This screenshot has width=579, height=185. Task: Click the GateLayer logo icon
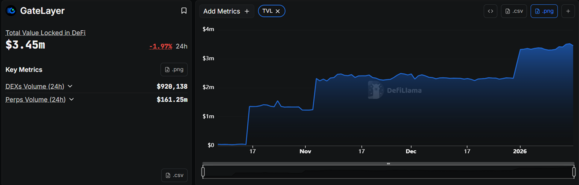11,11
